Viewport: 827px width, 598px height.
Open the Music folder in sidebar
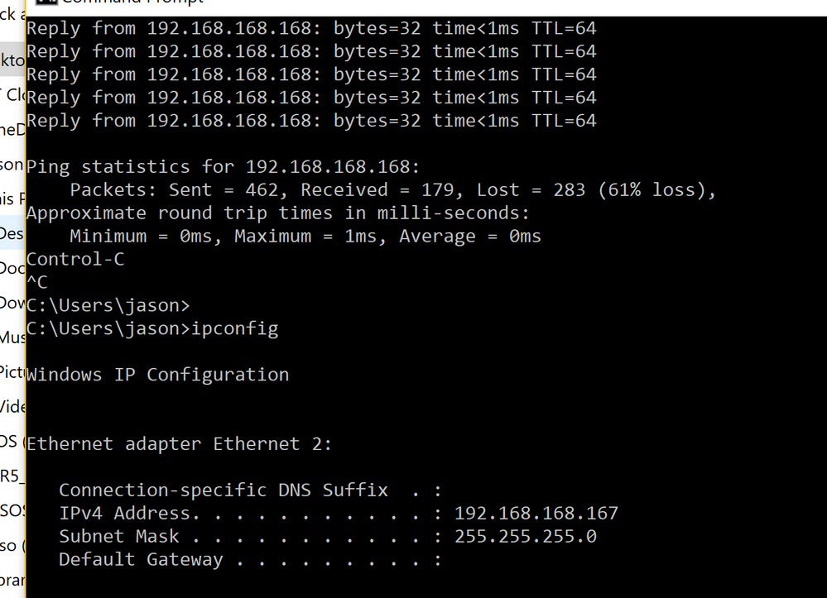point(12,337)
